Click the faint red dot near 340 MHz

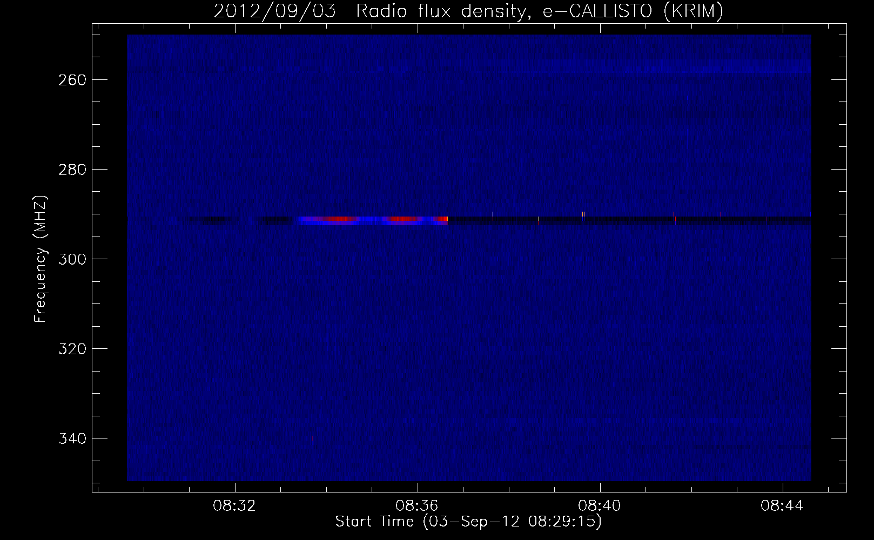(x=312, y=438)
